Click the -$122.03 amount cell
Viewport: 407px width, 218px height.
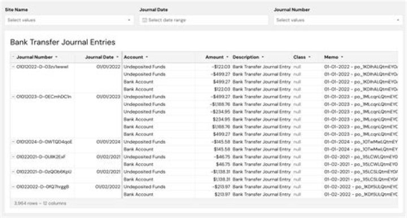pyautogui.click(x=220, y=66)
